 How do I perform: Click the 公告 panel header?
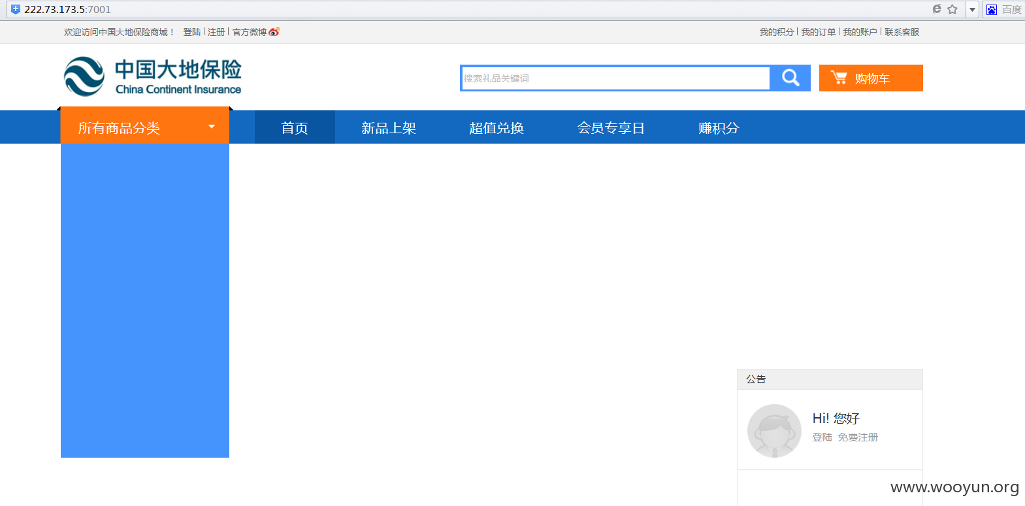830,379
